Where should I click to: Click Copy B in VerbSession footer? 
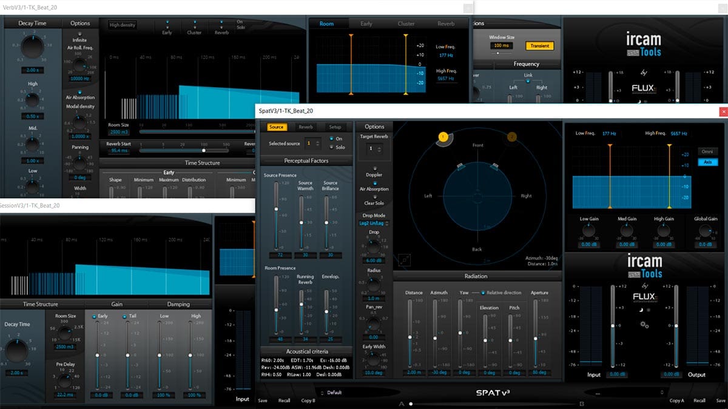308,401
